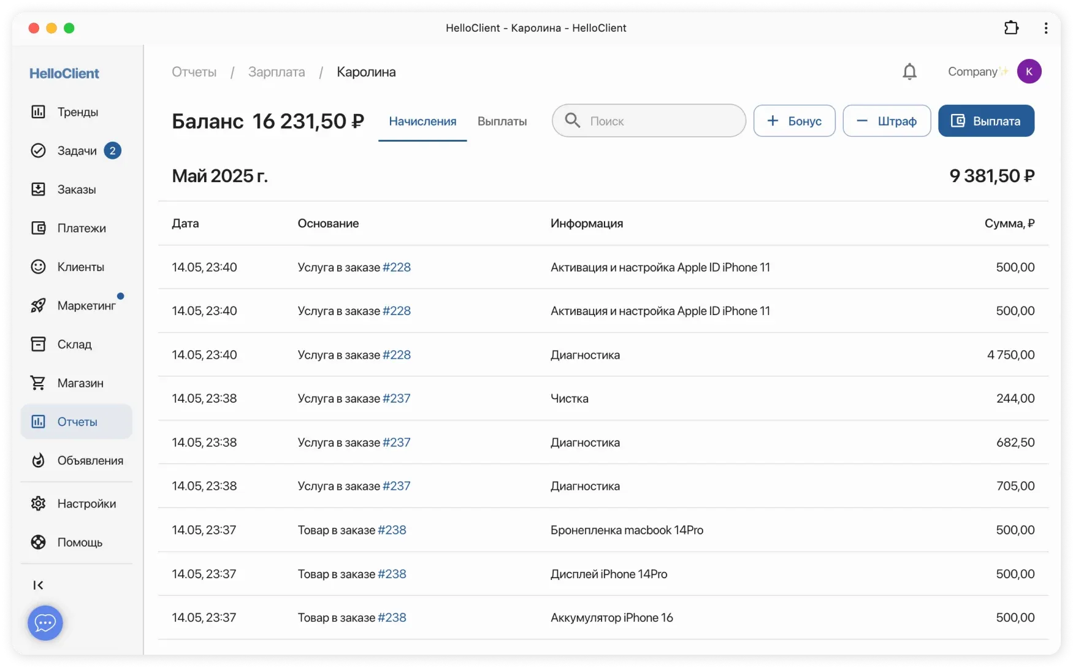Click the Tasks checkmark icon
This screenshot has height=667, width=1073.
coord(38,151)
